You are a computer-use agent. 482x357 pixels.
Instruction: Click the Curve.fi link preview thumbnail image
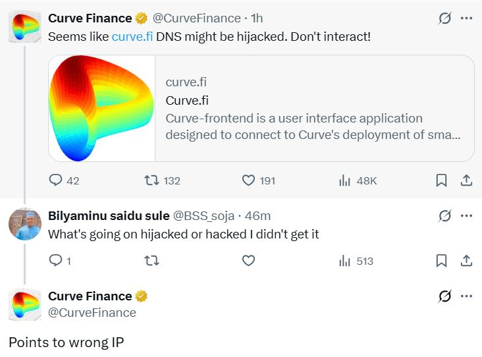[102, 108]
